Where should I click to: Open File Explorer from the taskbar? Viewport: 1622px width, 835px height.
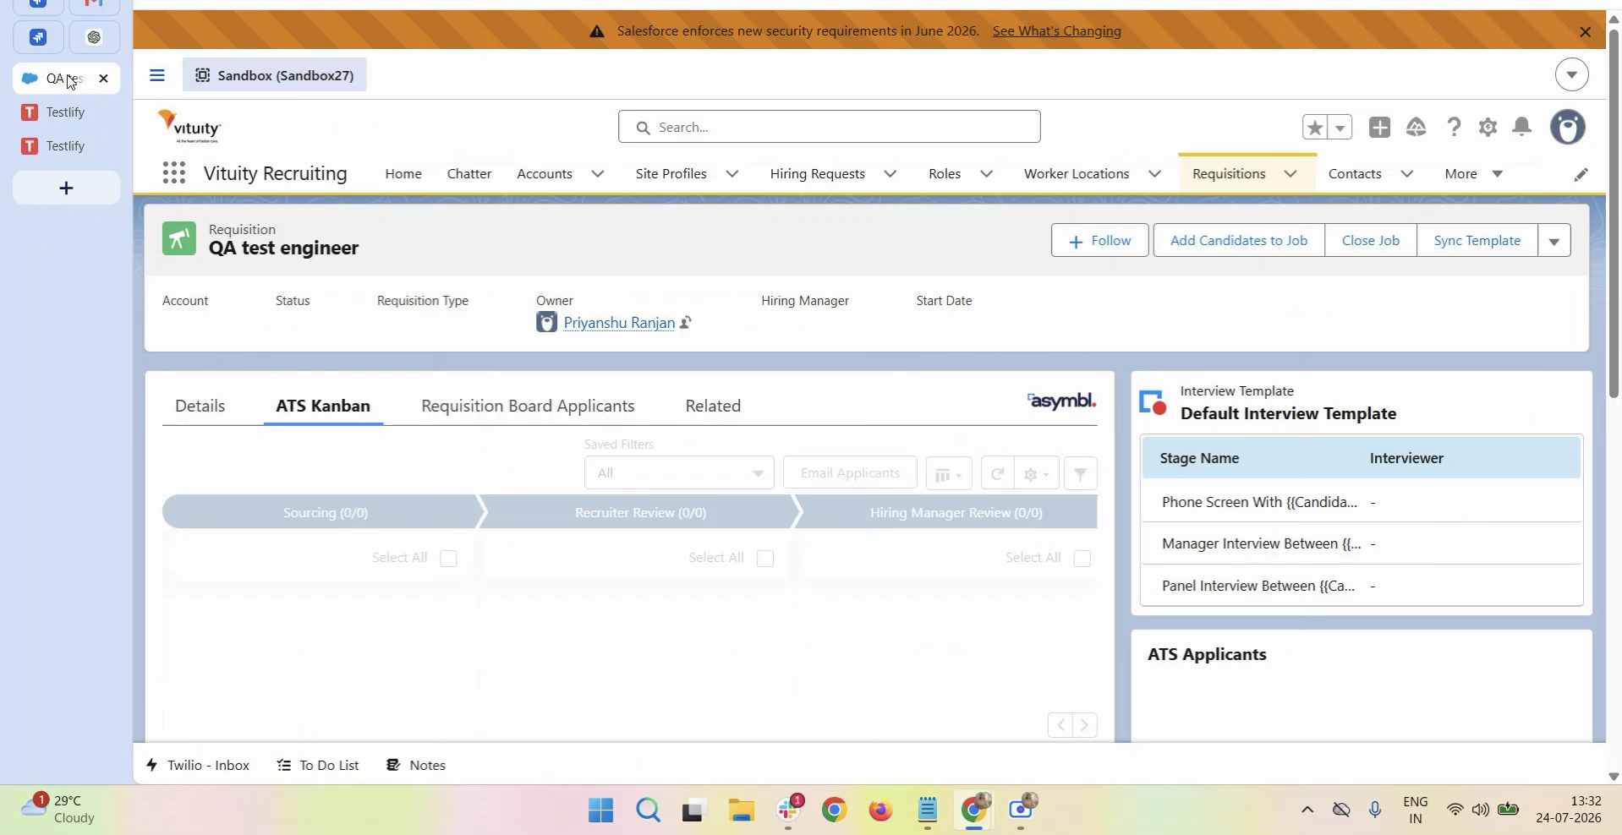click(741, 810)
